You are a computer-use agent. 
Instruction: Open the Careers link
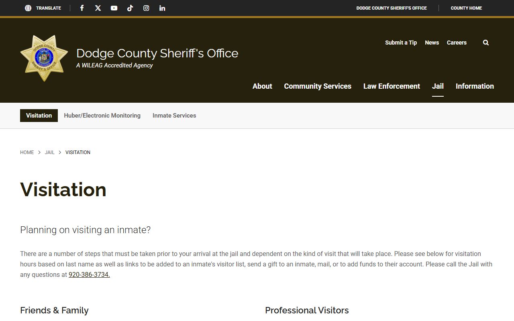pos(457,43)
